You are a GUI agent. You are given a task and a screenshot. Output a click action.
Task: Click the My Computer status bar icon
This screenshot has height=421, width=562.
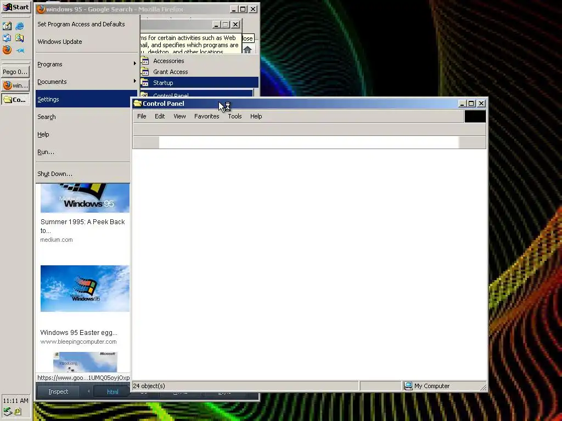408,385
